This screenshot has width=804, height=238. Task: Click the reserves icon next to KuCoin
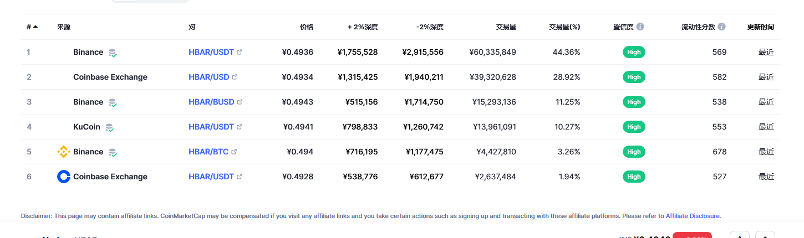pos(110,127)
